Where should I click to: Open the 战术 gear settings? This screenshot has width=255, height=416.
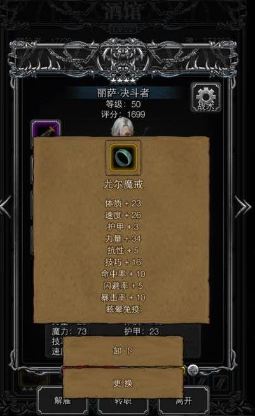pyautogui.click(x=206, y=97)
